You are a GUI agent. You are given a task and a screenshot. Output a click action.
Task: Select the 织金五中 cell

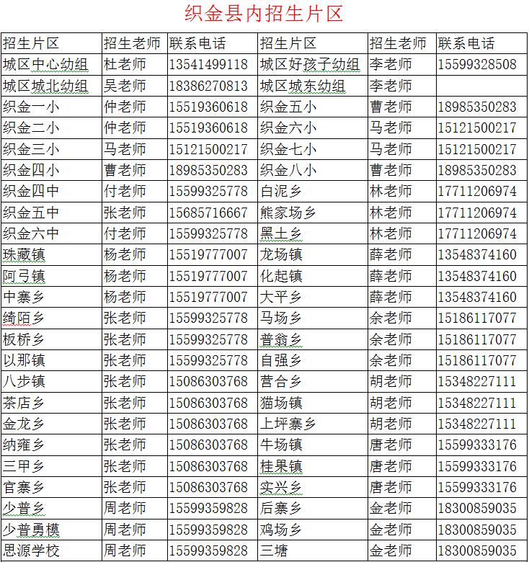coord(52,213)
